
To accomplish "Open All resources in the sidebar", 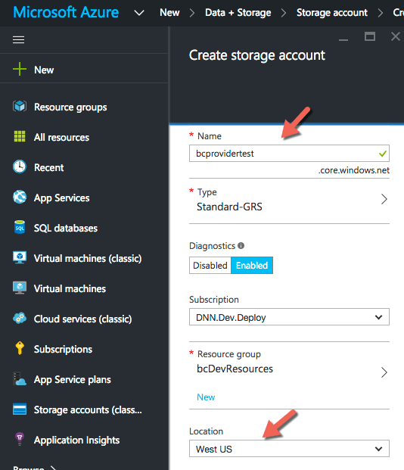I will coord(61,137).
